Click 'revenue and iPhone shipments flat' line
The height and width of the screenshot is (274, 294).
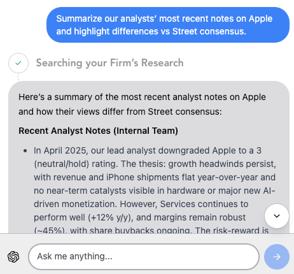pyautogui.click(x=155, y=177)
